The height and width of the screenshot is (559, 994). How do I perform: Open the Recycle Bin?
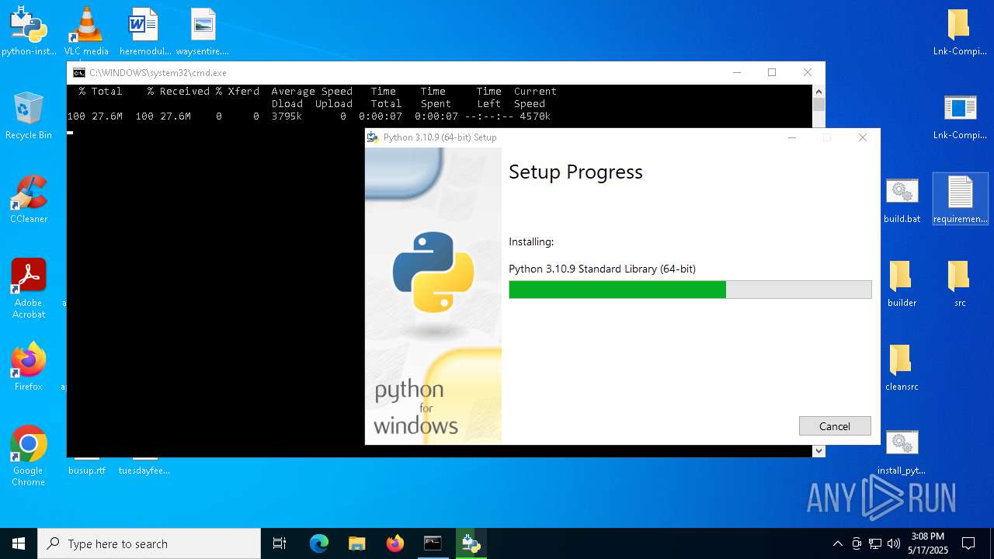pos(29,115)
